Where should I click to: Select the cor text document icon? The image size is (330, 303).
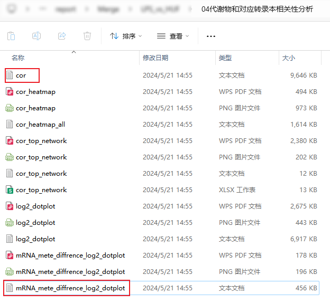click(10, 75)
